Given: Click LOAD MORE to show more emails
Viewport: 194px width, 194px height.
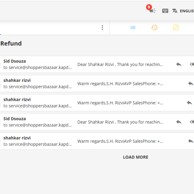Looking at the screenshot, I should click(x=135, y=157).
